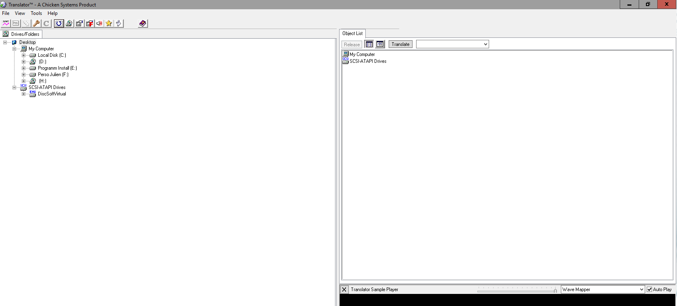Screen dimensions: 677x306
Task: Collapse the SCSI-ATAPI Drives tree node
Action: coord(14,87)
